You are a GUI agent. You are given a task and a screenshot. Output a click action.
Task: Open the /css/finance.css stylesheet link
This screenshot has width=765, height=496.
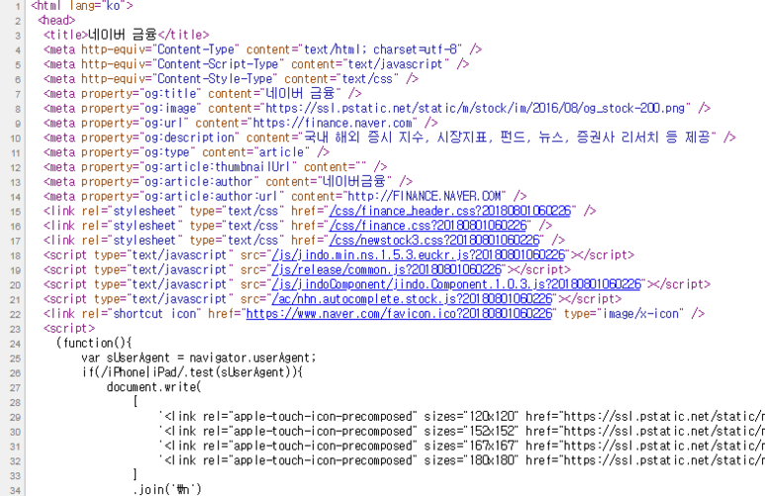[x=429, y=226]
